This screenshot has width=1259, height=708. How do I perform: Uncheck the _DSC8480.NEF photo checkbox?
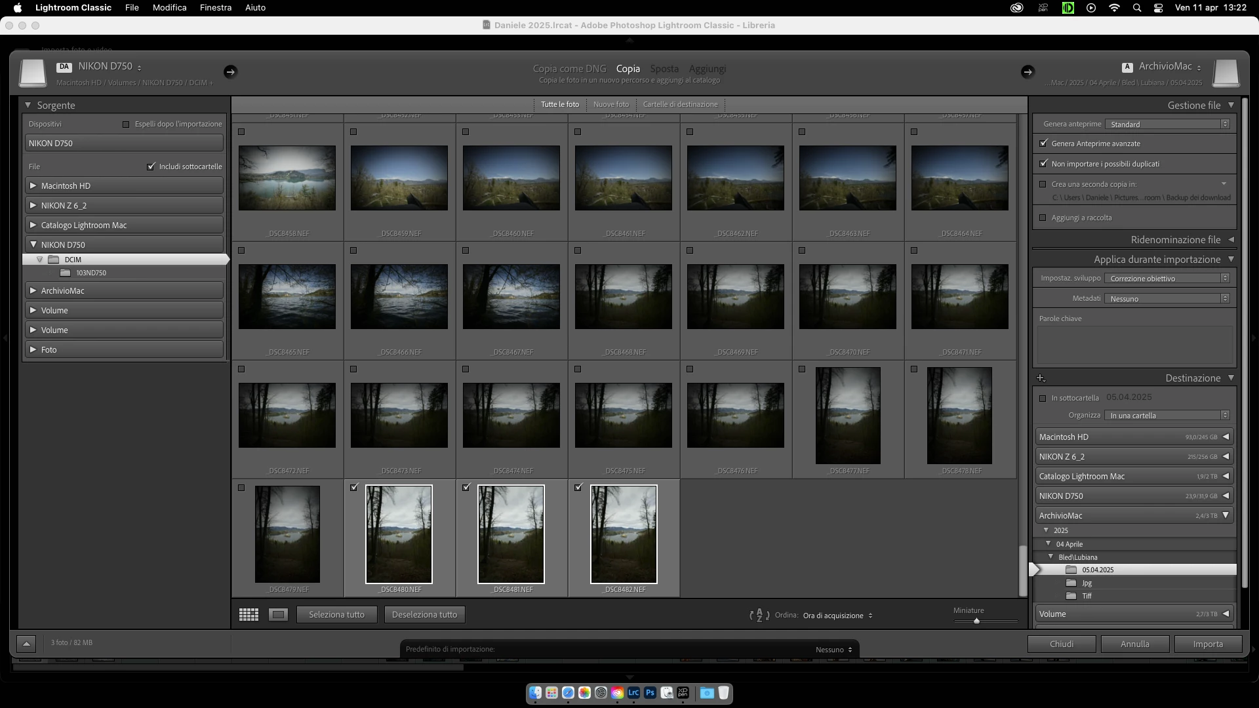pos(354,488)
